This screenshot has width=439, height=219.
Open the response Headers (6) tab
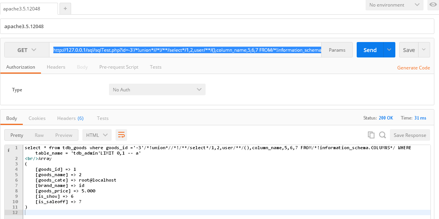(70, 118)
